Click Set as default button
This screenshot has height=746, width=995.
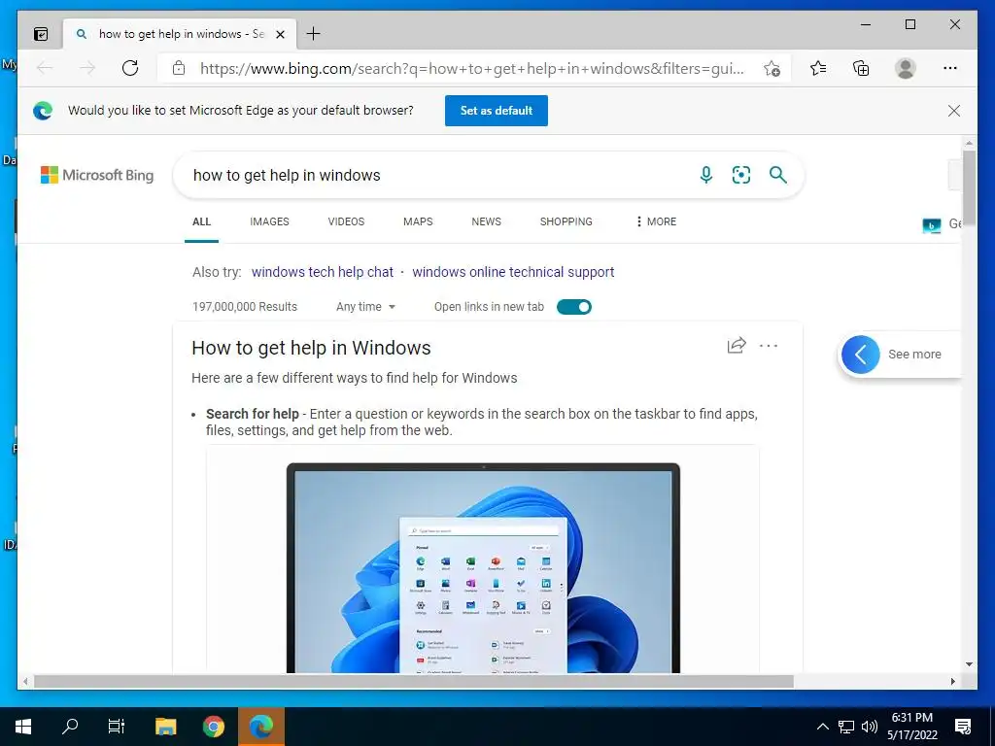497,111
